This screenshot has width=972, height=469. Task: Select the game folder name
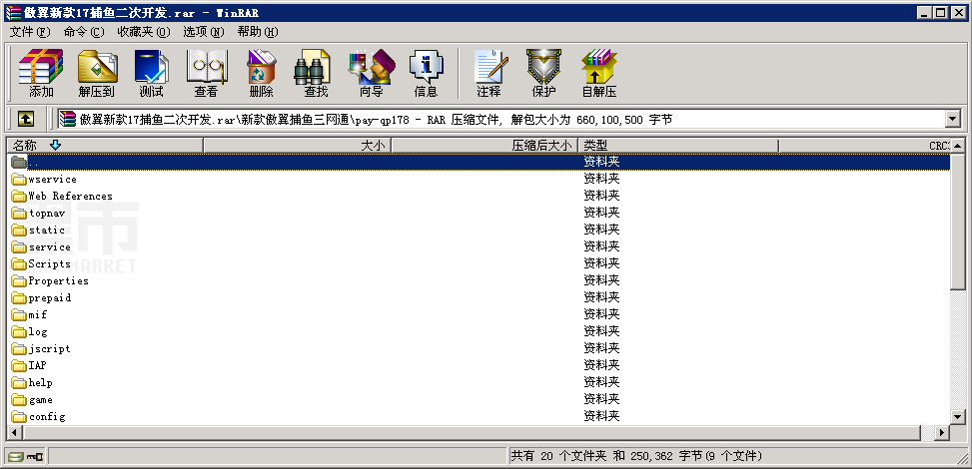click(x=41, y=399)
